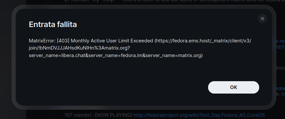The height and width of the screenshot is (119, 285).
Task: Click the "Entrata fallita" dialog heading
Action: coord(53,24)
